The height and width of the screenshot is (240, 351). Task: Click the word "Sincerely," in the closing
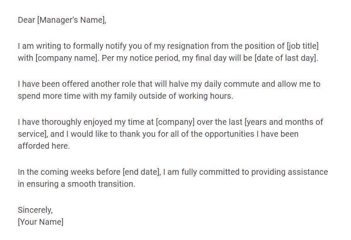(x=35, y=210)
